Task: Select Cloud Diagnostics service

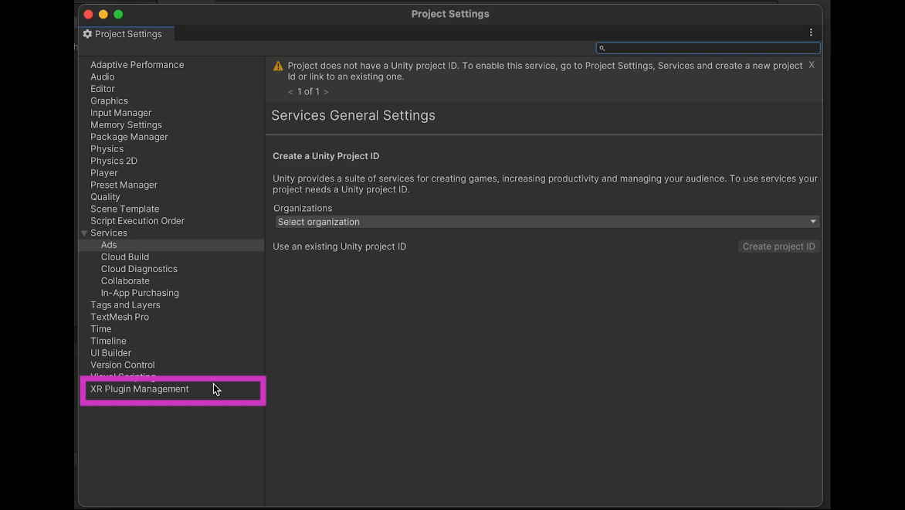Action: point(139,269)
